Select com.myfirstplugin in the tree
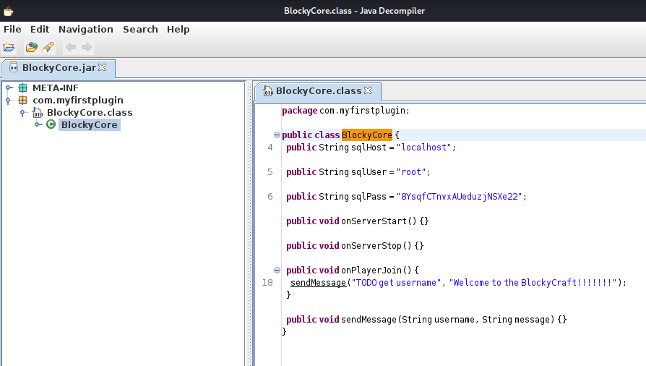The image size is (646, 366). pos(78,101)
